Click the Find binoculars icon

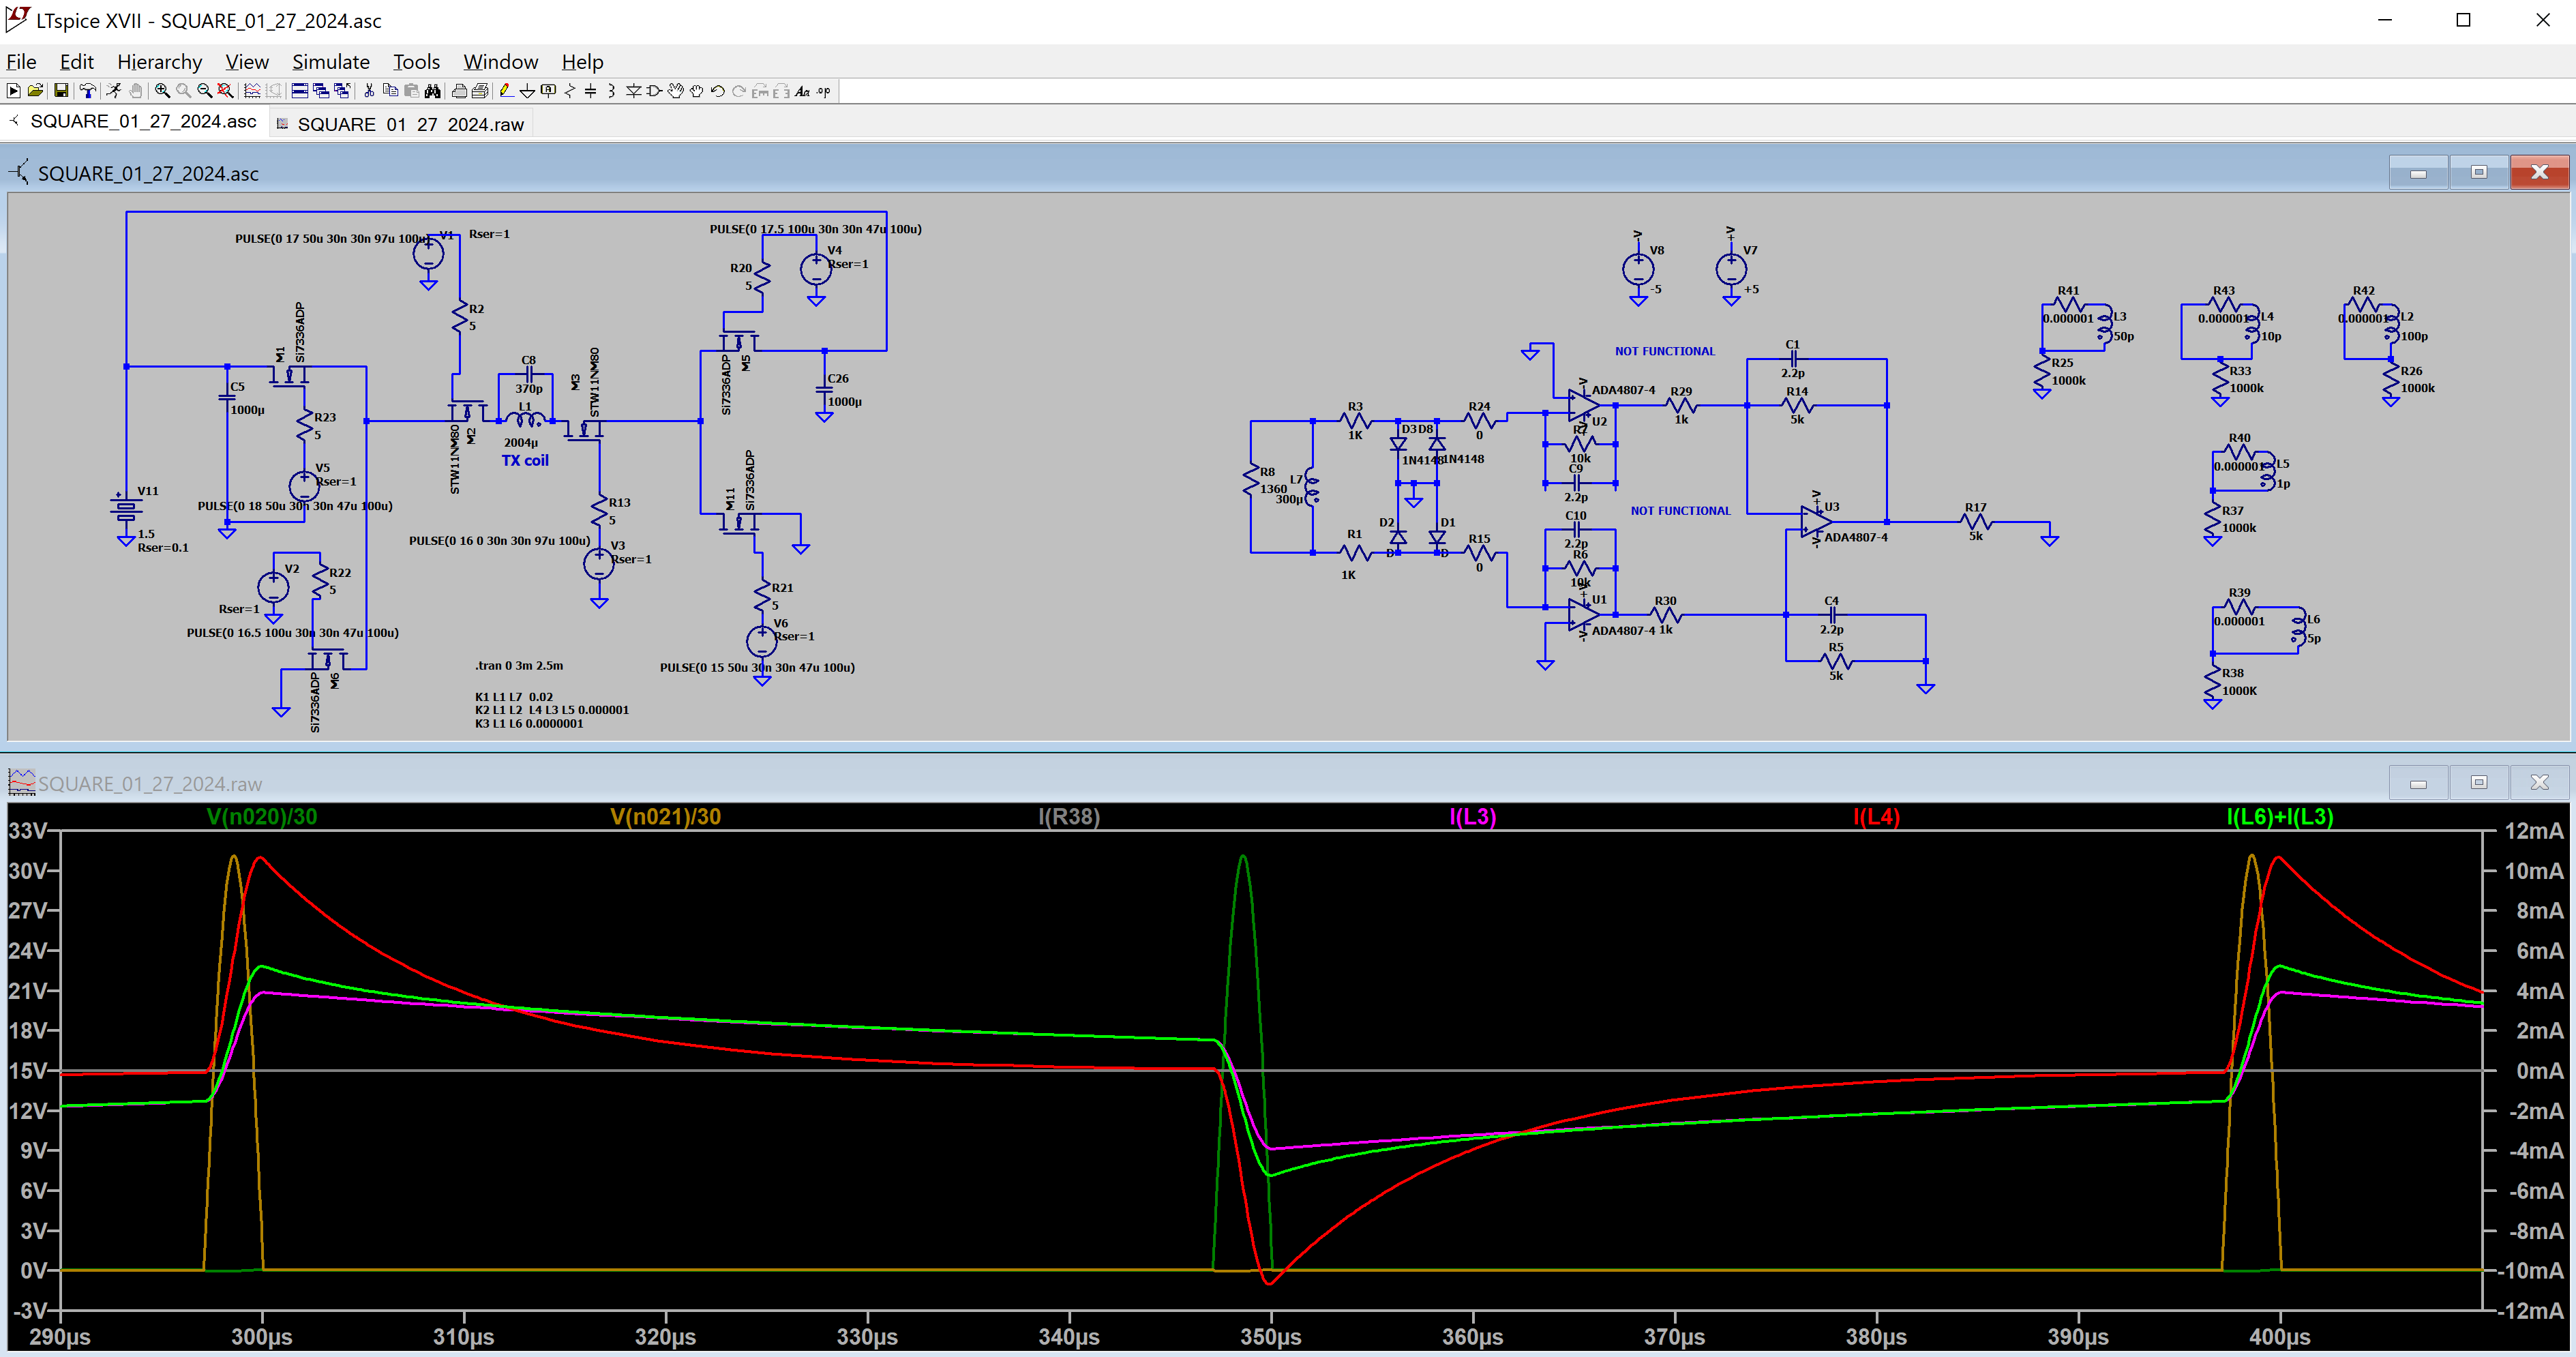click(x=432, y=91)
